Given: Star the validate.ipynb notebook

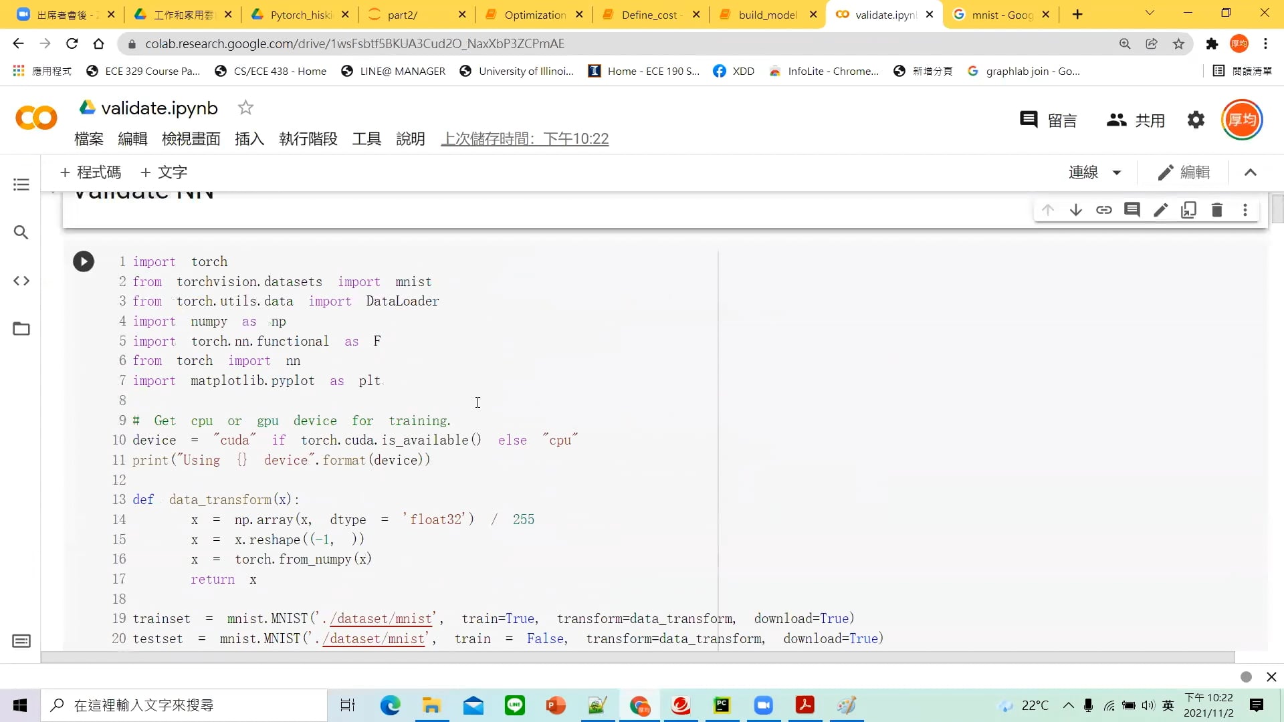Looking at the screenshot, I should [x=245, y=108].
